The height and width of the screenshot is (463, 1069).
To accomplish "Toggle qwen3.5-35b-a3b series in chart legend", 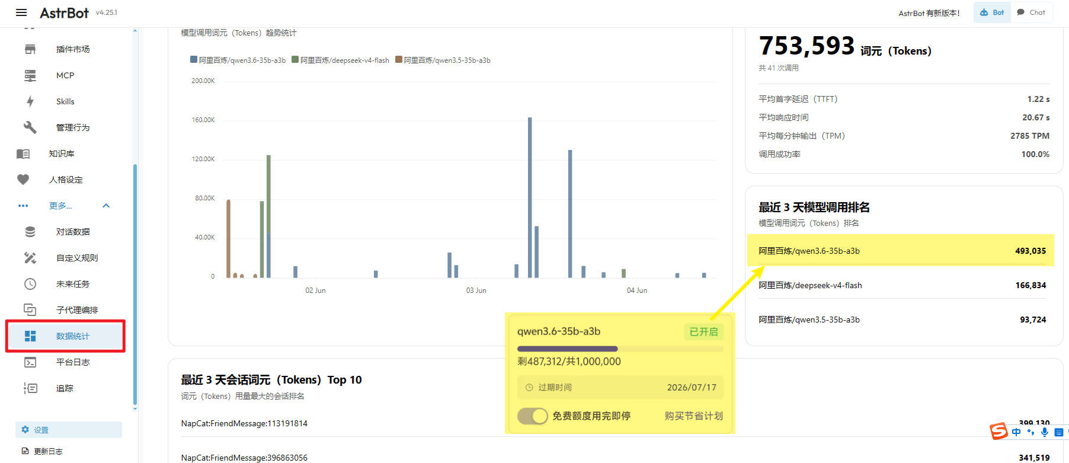I will [443, 60].
